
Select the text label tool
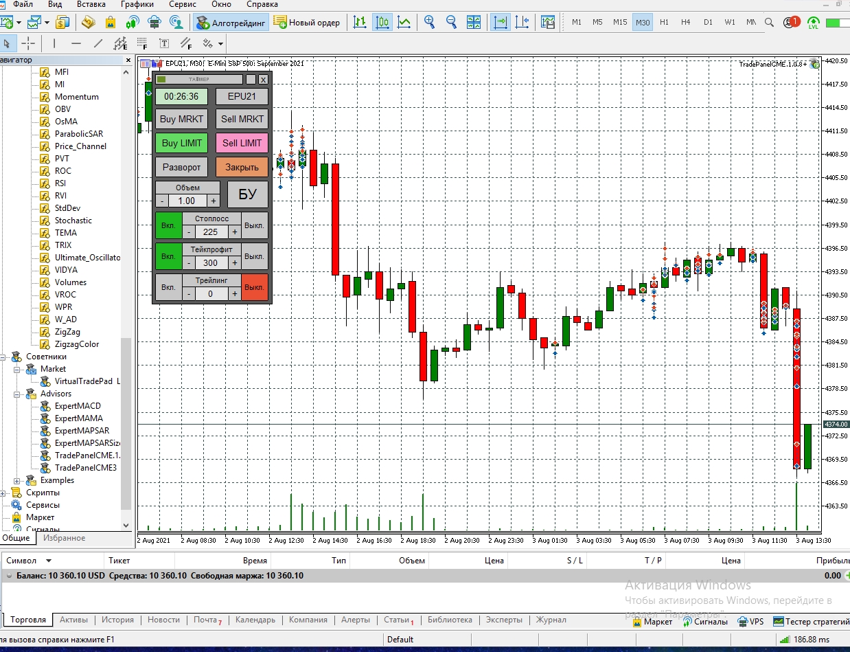(164, 43)
